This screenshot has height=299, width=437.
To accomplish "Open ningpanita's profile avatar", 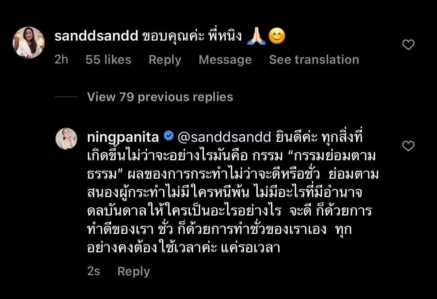I will tap(66, 139).
